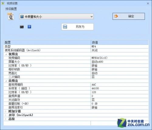Click the orange arrow icon on 确定
The width and height of the screenshot is (152, 130).
coord(116,16)
